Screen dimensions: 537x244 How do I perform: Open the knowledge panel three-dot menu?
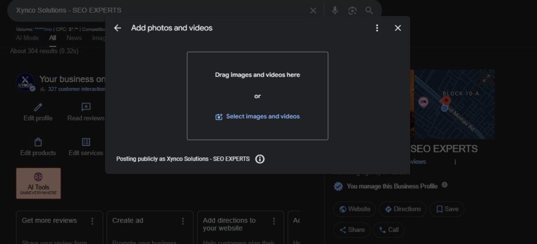[x=455, y=162]
